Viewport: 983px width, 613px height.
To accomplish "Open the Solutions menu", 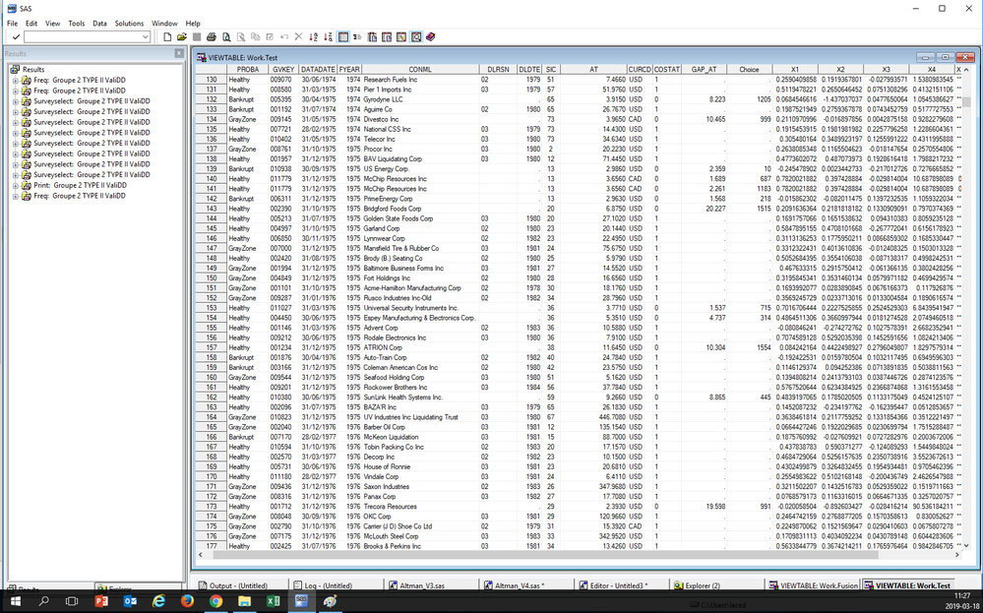I will pyautogui.click(x=129, y=24).
